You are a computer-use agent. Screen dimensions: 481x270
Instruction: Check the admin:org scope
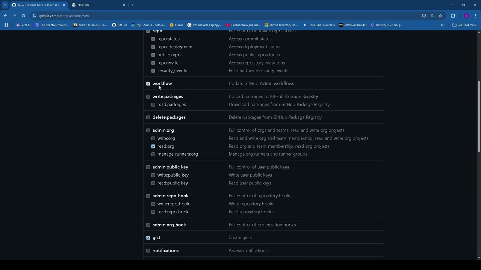[x=148, y=130]
